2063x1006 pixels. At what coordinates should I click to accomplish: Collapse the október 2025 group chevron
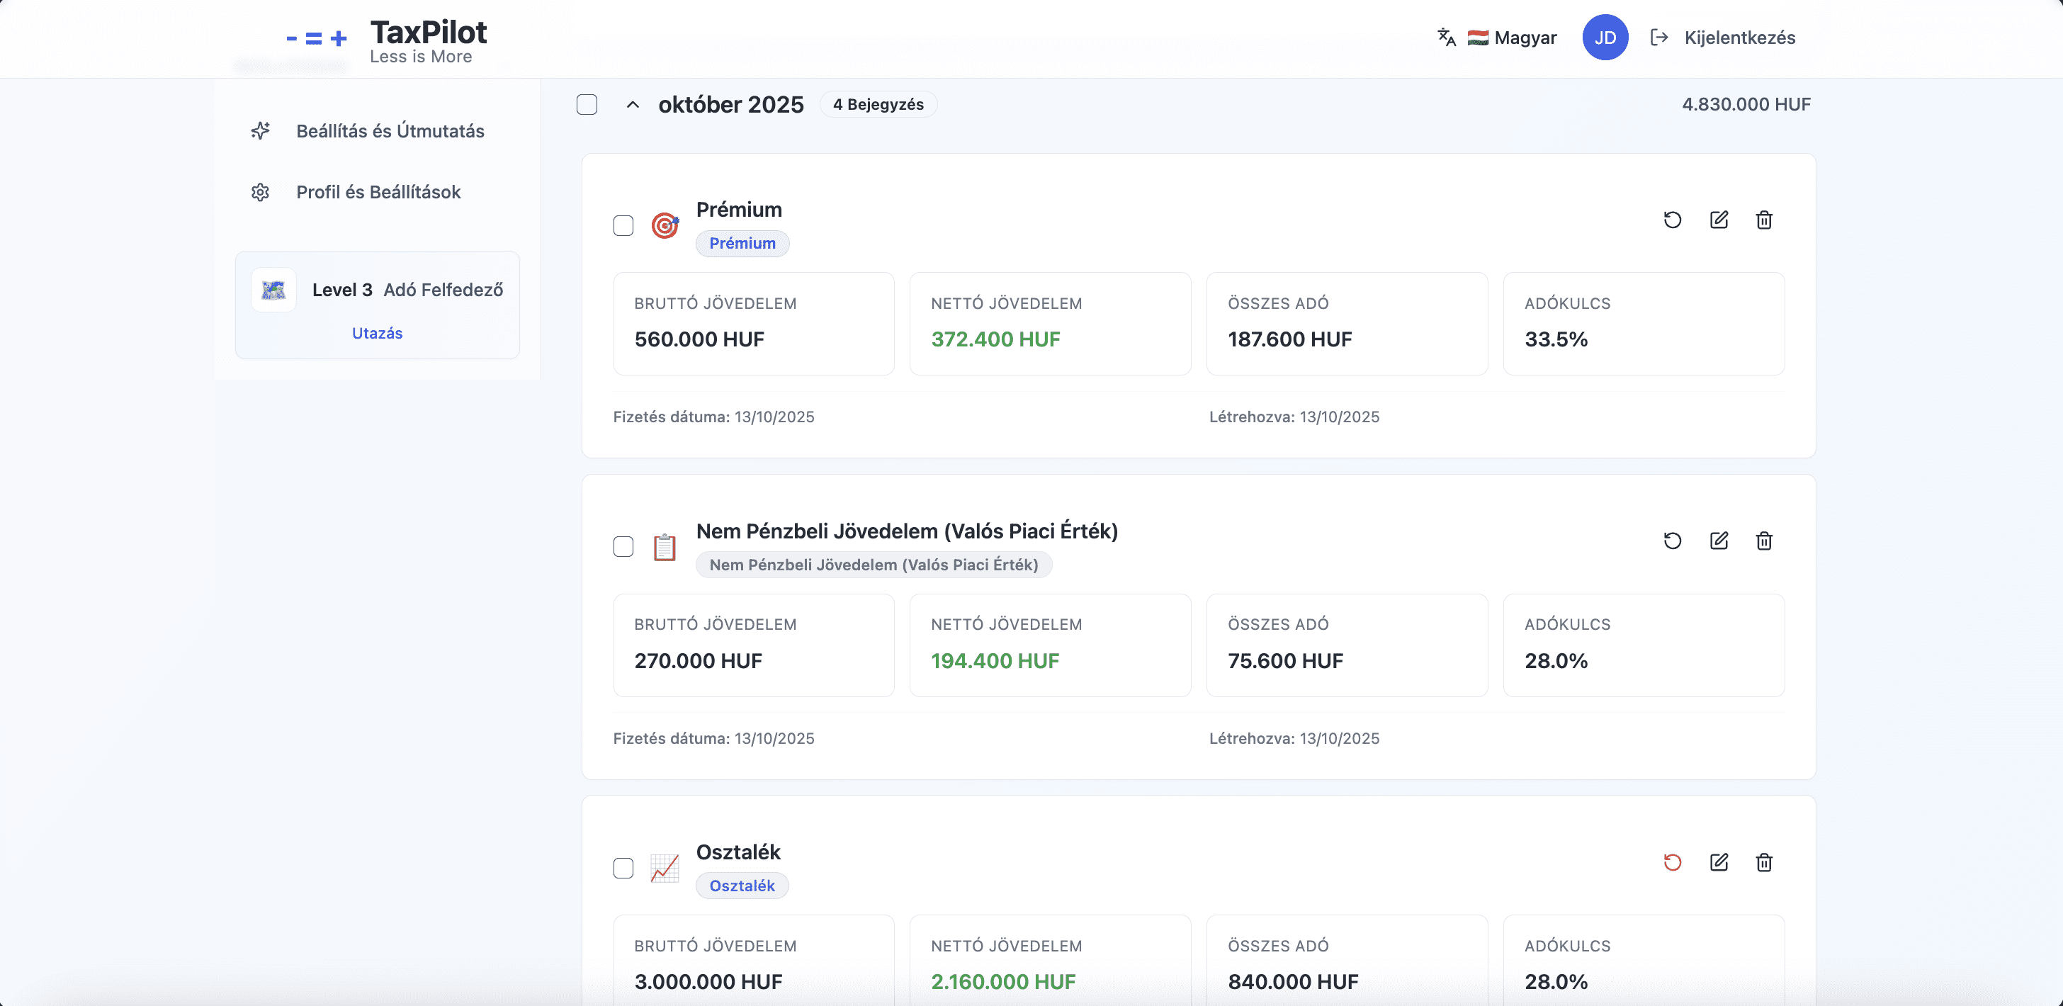pos(633,105)
